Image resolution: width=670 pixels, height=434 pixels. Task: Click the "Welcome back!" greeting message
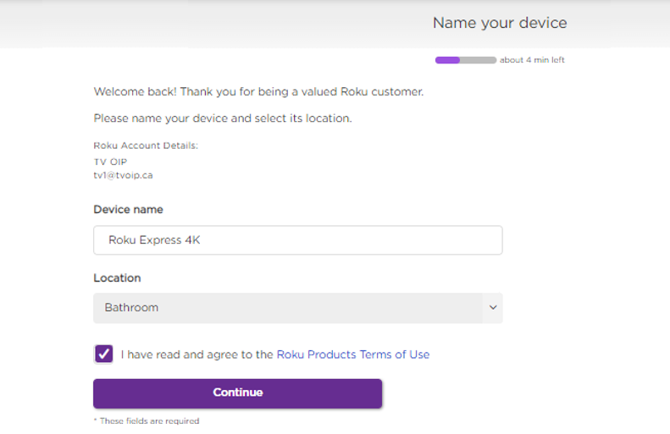258,91
